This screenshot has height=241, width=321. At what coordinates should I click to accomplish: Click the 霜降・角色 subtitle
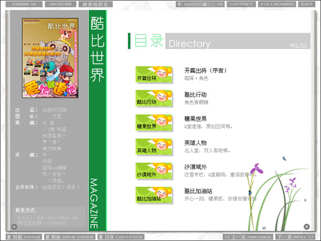tap(196, 78)
